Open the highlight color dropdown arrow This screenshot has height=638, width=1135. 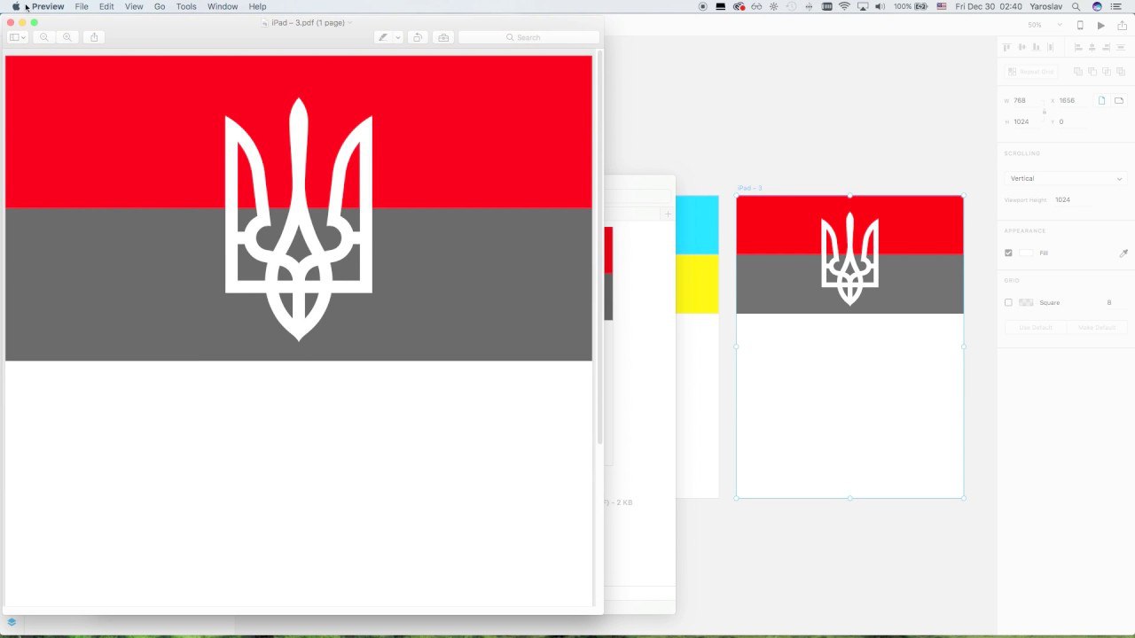398,37
